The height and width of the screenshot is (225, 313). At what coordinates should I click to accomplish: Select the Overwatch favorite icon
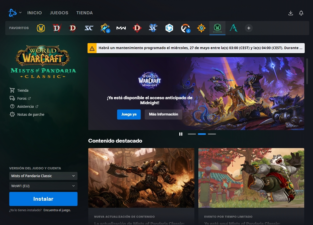pyautogui.click(x=186, y=28)
